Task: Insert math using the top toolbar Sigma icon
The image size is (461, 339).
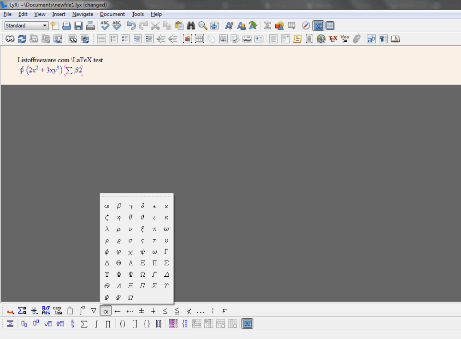Action: coord(267,26)
